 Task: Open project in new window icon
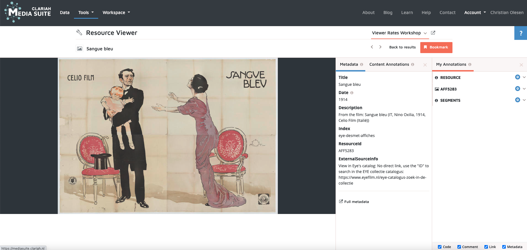point(433,33)
